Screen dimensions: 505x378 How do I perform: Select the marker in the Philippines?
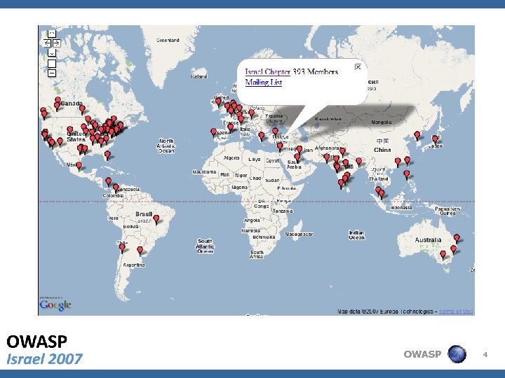407,174
